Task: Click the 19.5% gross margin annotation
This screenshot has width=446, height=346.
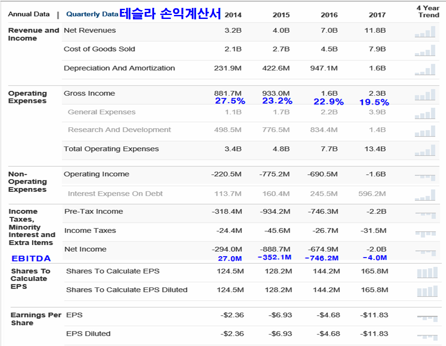Action: point(374,103)
